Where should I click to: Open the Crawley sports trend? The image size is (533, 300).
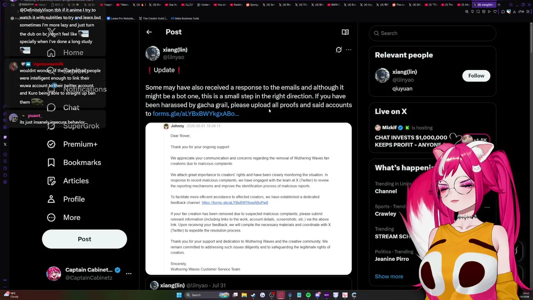coord(386,214)
